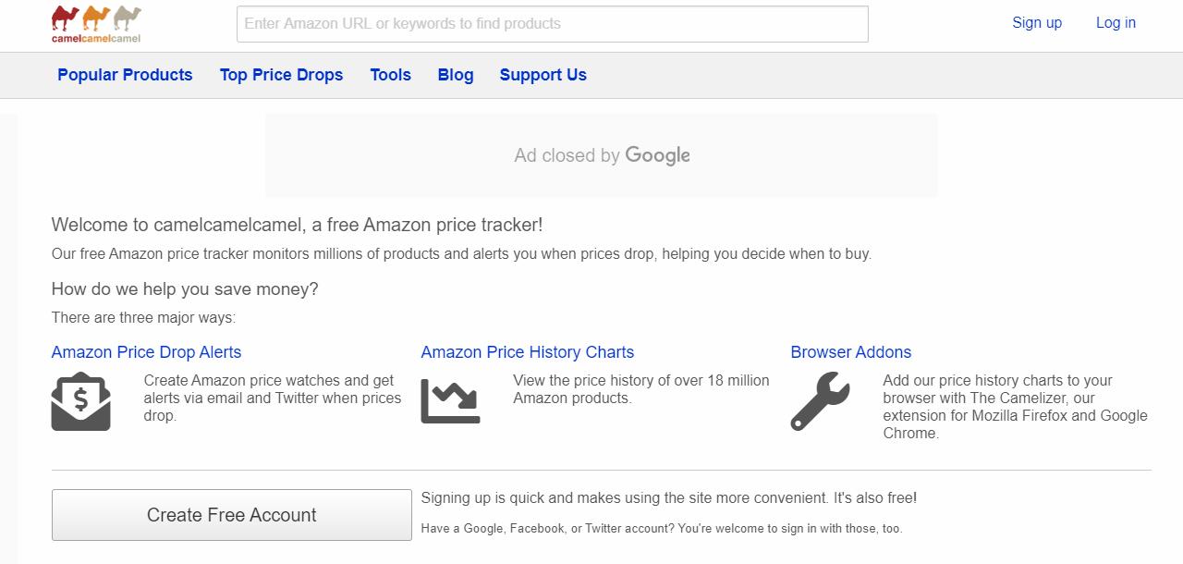Click the camelcamelcamel logo
Image resolution: width=1183 pixels, height=564 pixels.
click(96, 24)
